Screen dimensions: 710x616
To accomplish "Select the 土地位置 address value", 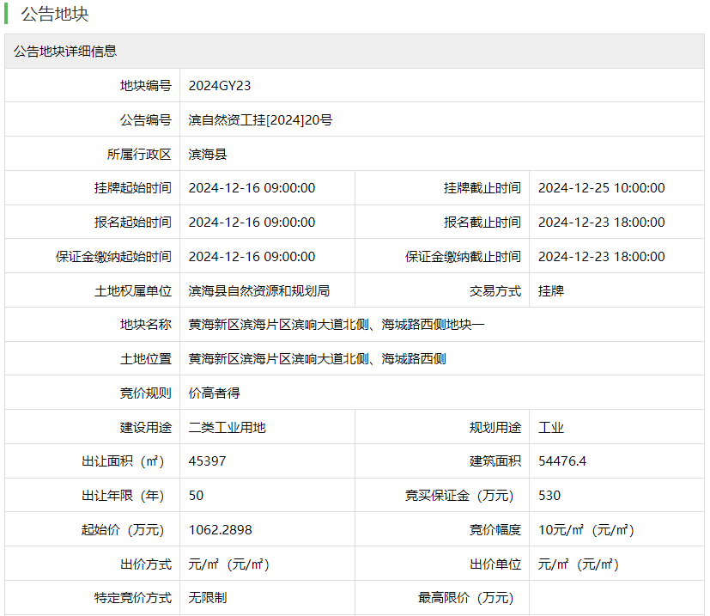I will coord(318,359).
